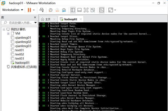
Task: Take a snapshot of this VM
Action: coord(50,10)
